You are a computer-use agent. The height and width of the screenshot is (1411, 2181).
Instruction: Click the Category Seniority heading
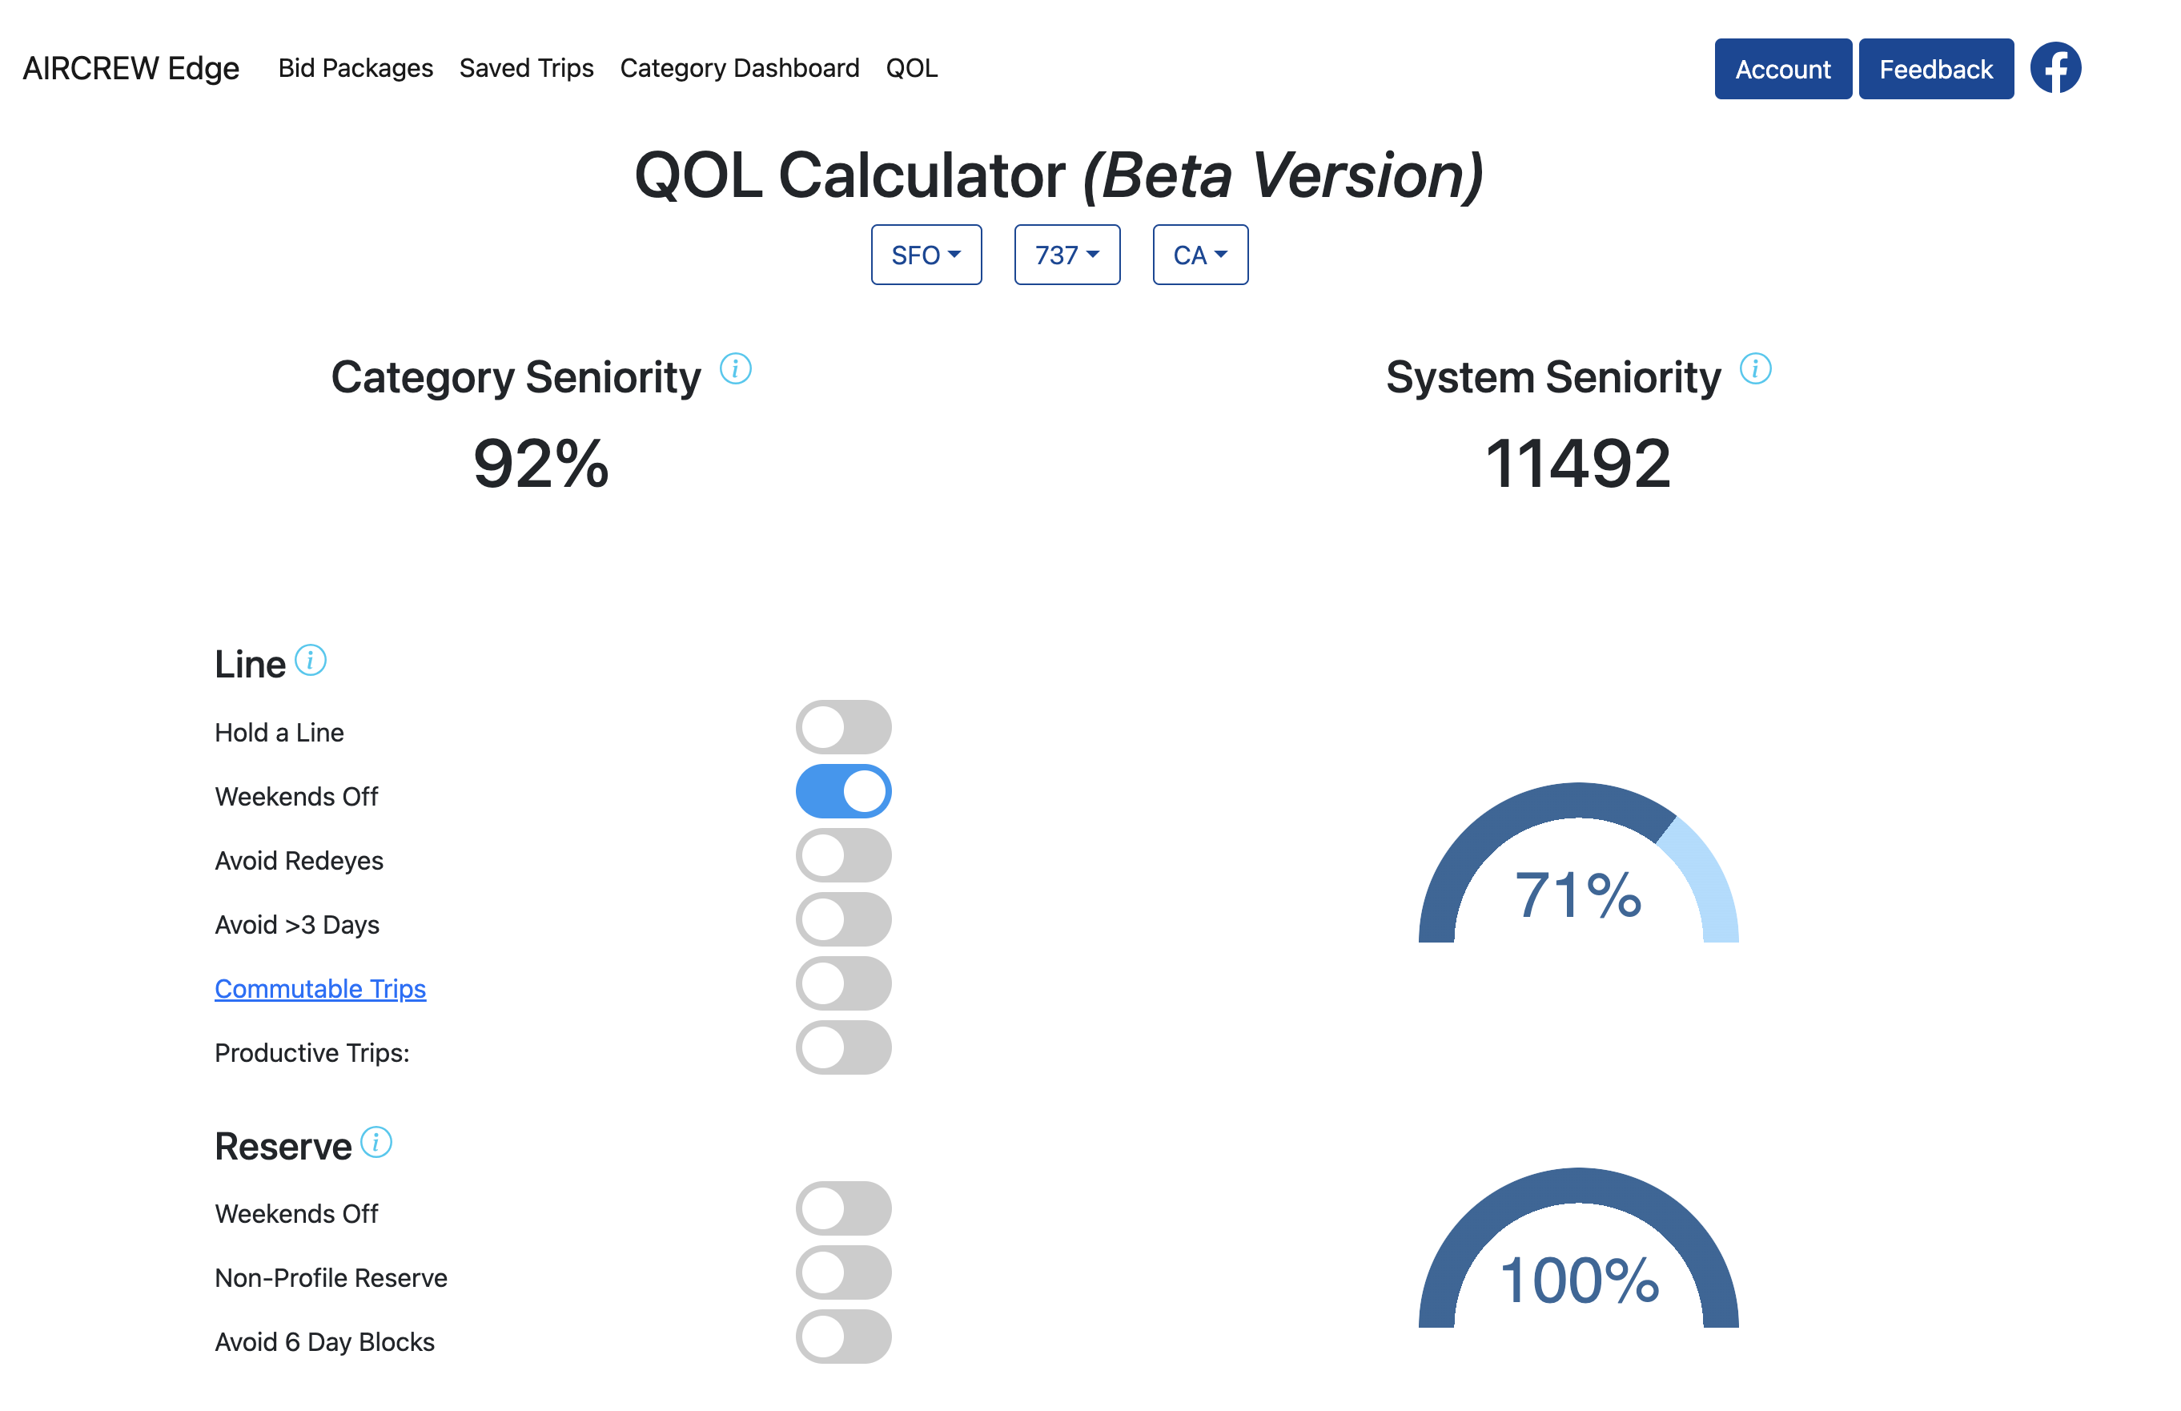(516, 376)
